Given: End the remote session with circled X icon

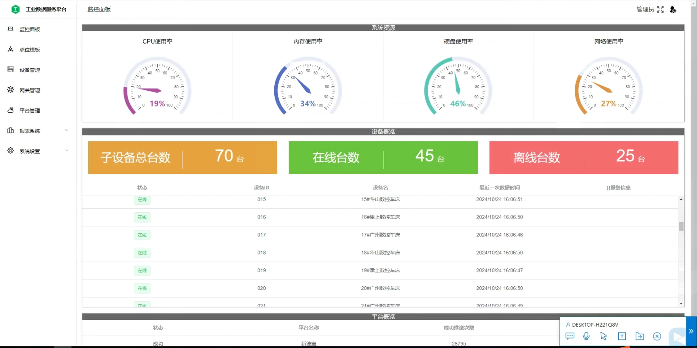Looking at the screenshot, I should [x=657, y=336].
